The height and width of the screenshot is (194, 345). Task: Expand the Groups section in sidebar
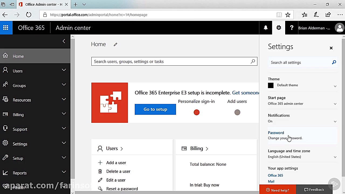[64, 85]
